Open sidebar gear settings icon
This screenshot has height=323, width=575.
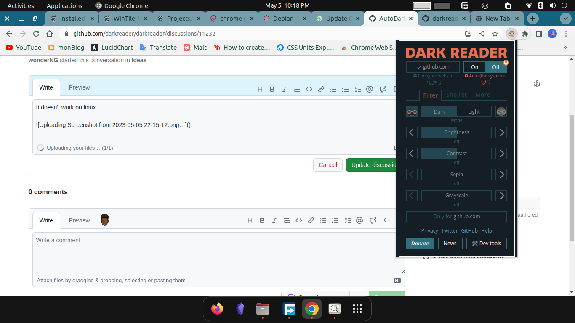click(537, 84)
